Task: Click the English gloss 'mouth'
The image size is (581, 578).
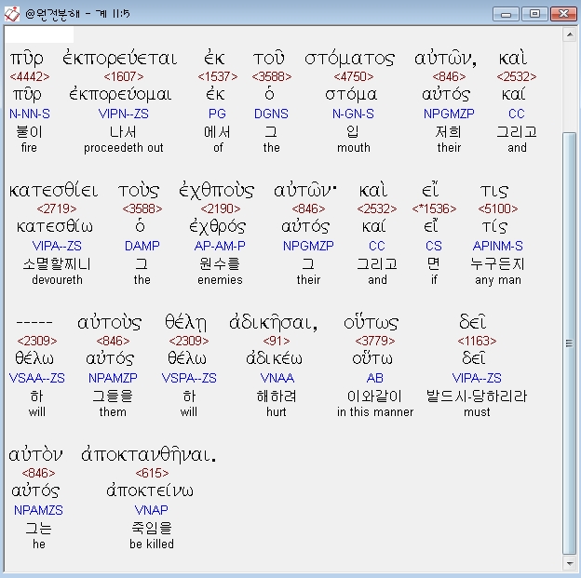Action: (x=354, y=148)
